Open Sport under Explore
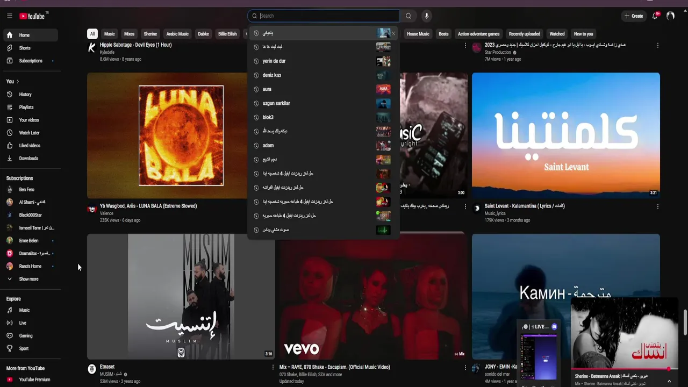Viewport: 688px width, 387px height. (31, 349)
